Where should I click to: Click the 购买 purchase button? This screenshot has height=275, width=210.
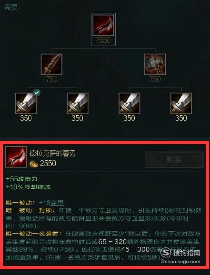(174, 160)
